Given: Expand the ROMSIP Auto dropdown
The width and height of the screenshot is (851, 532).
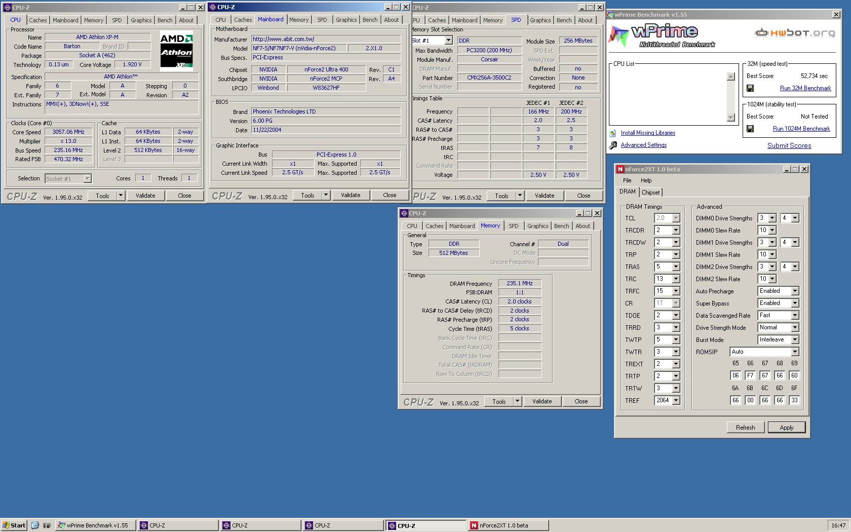Looking at the screenshot, I should tap(795, 352).
